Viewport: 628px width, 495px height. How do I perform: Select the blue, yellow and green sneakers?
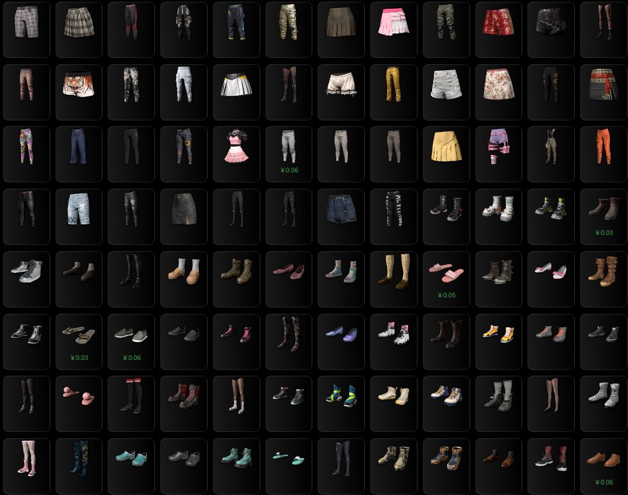[341, 396]
